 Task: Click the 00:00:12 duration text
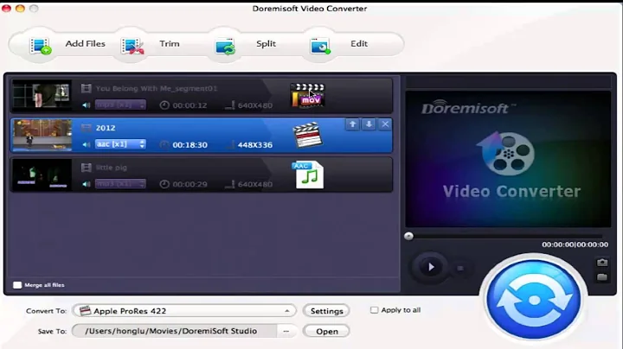pos(189,105)
